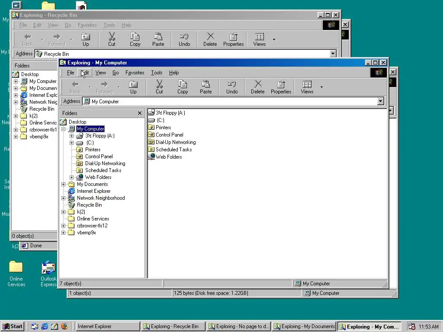Open Views dropdown arrow in My Computer toolbar
Viewport: 443px width, 332px height.
click(x=321, y=87)
